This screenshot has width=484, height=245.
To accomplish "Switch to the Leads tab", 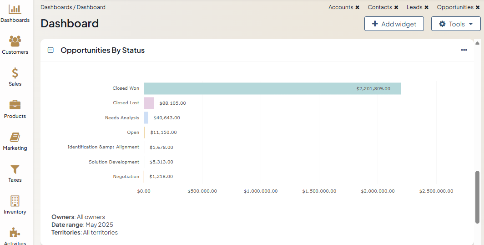I will coord(414,7).
